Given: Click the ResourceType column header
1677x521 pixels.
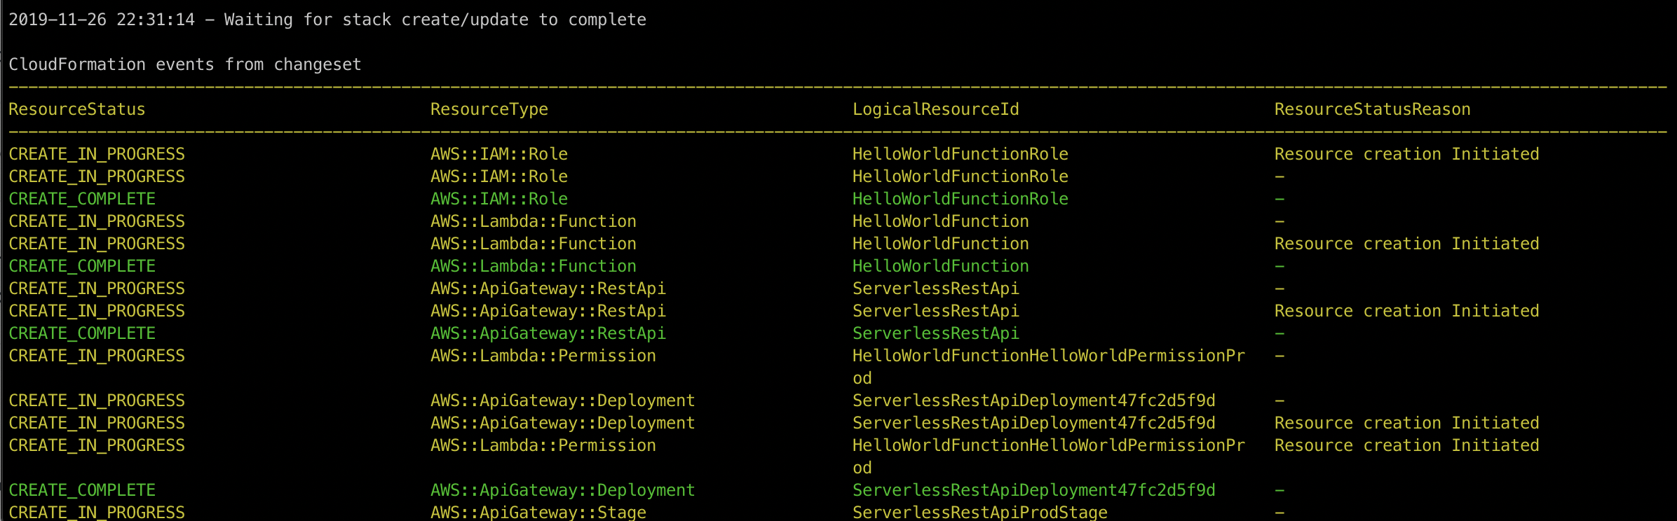Looking at the screenshot, I should pos(489,109).
